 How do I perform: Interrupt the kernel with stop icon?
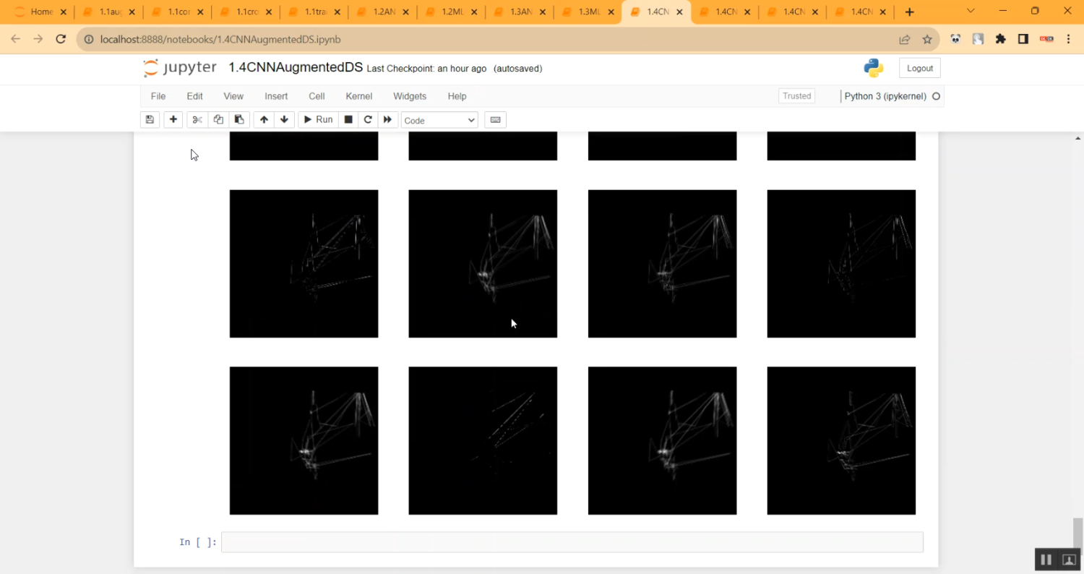[348, 119]
